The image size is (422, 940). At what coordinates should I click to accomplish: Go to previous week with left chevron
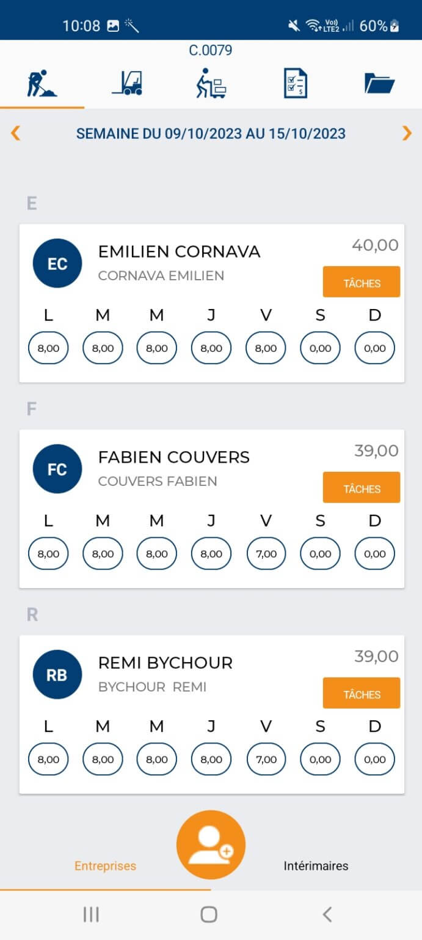tap(16, 133)
